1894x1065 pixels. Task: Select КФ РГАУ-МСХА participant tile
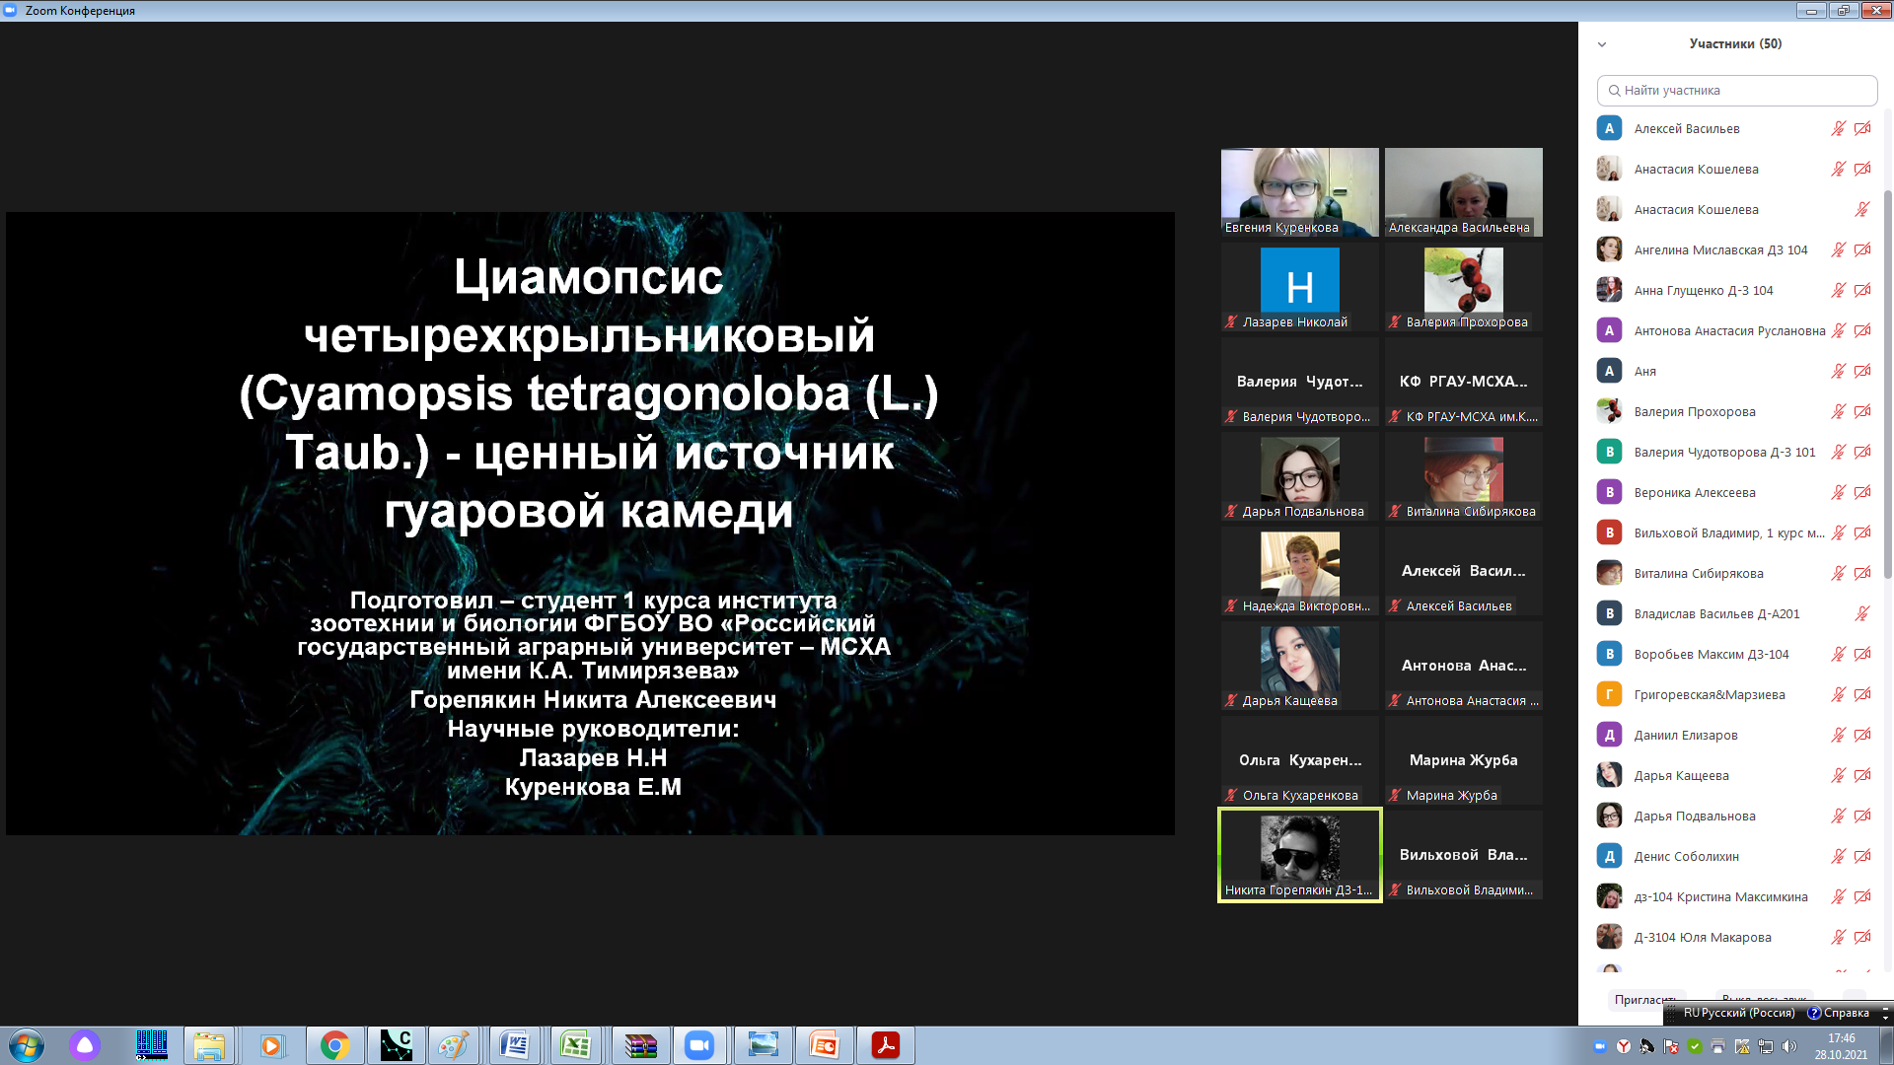click(1463, 382)
